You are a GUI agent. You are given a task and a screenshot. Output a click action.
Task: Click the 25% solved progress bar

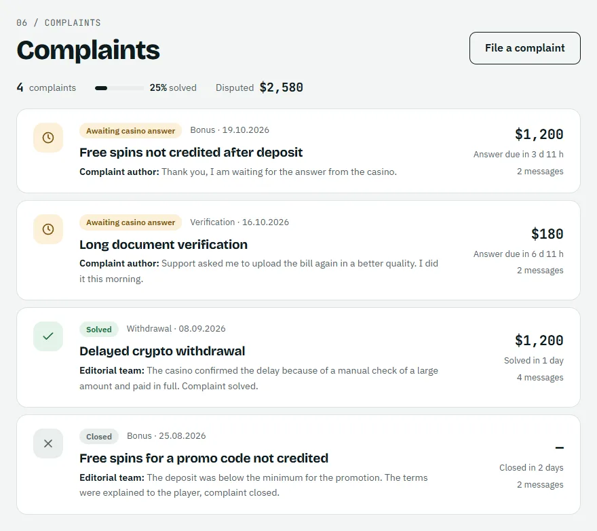119,88
